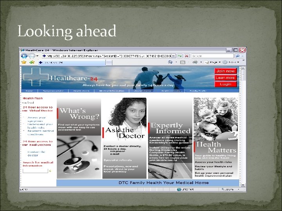Click the Print toolbar icon

pyautogui.click(x=195, y=62)
